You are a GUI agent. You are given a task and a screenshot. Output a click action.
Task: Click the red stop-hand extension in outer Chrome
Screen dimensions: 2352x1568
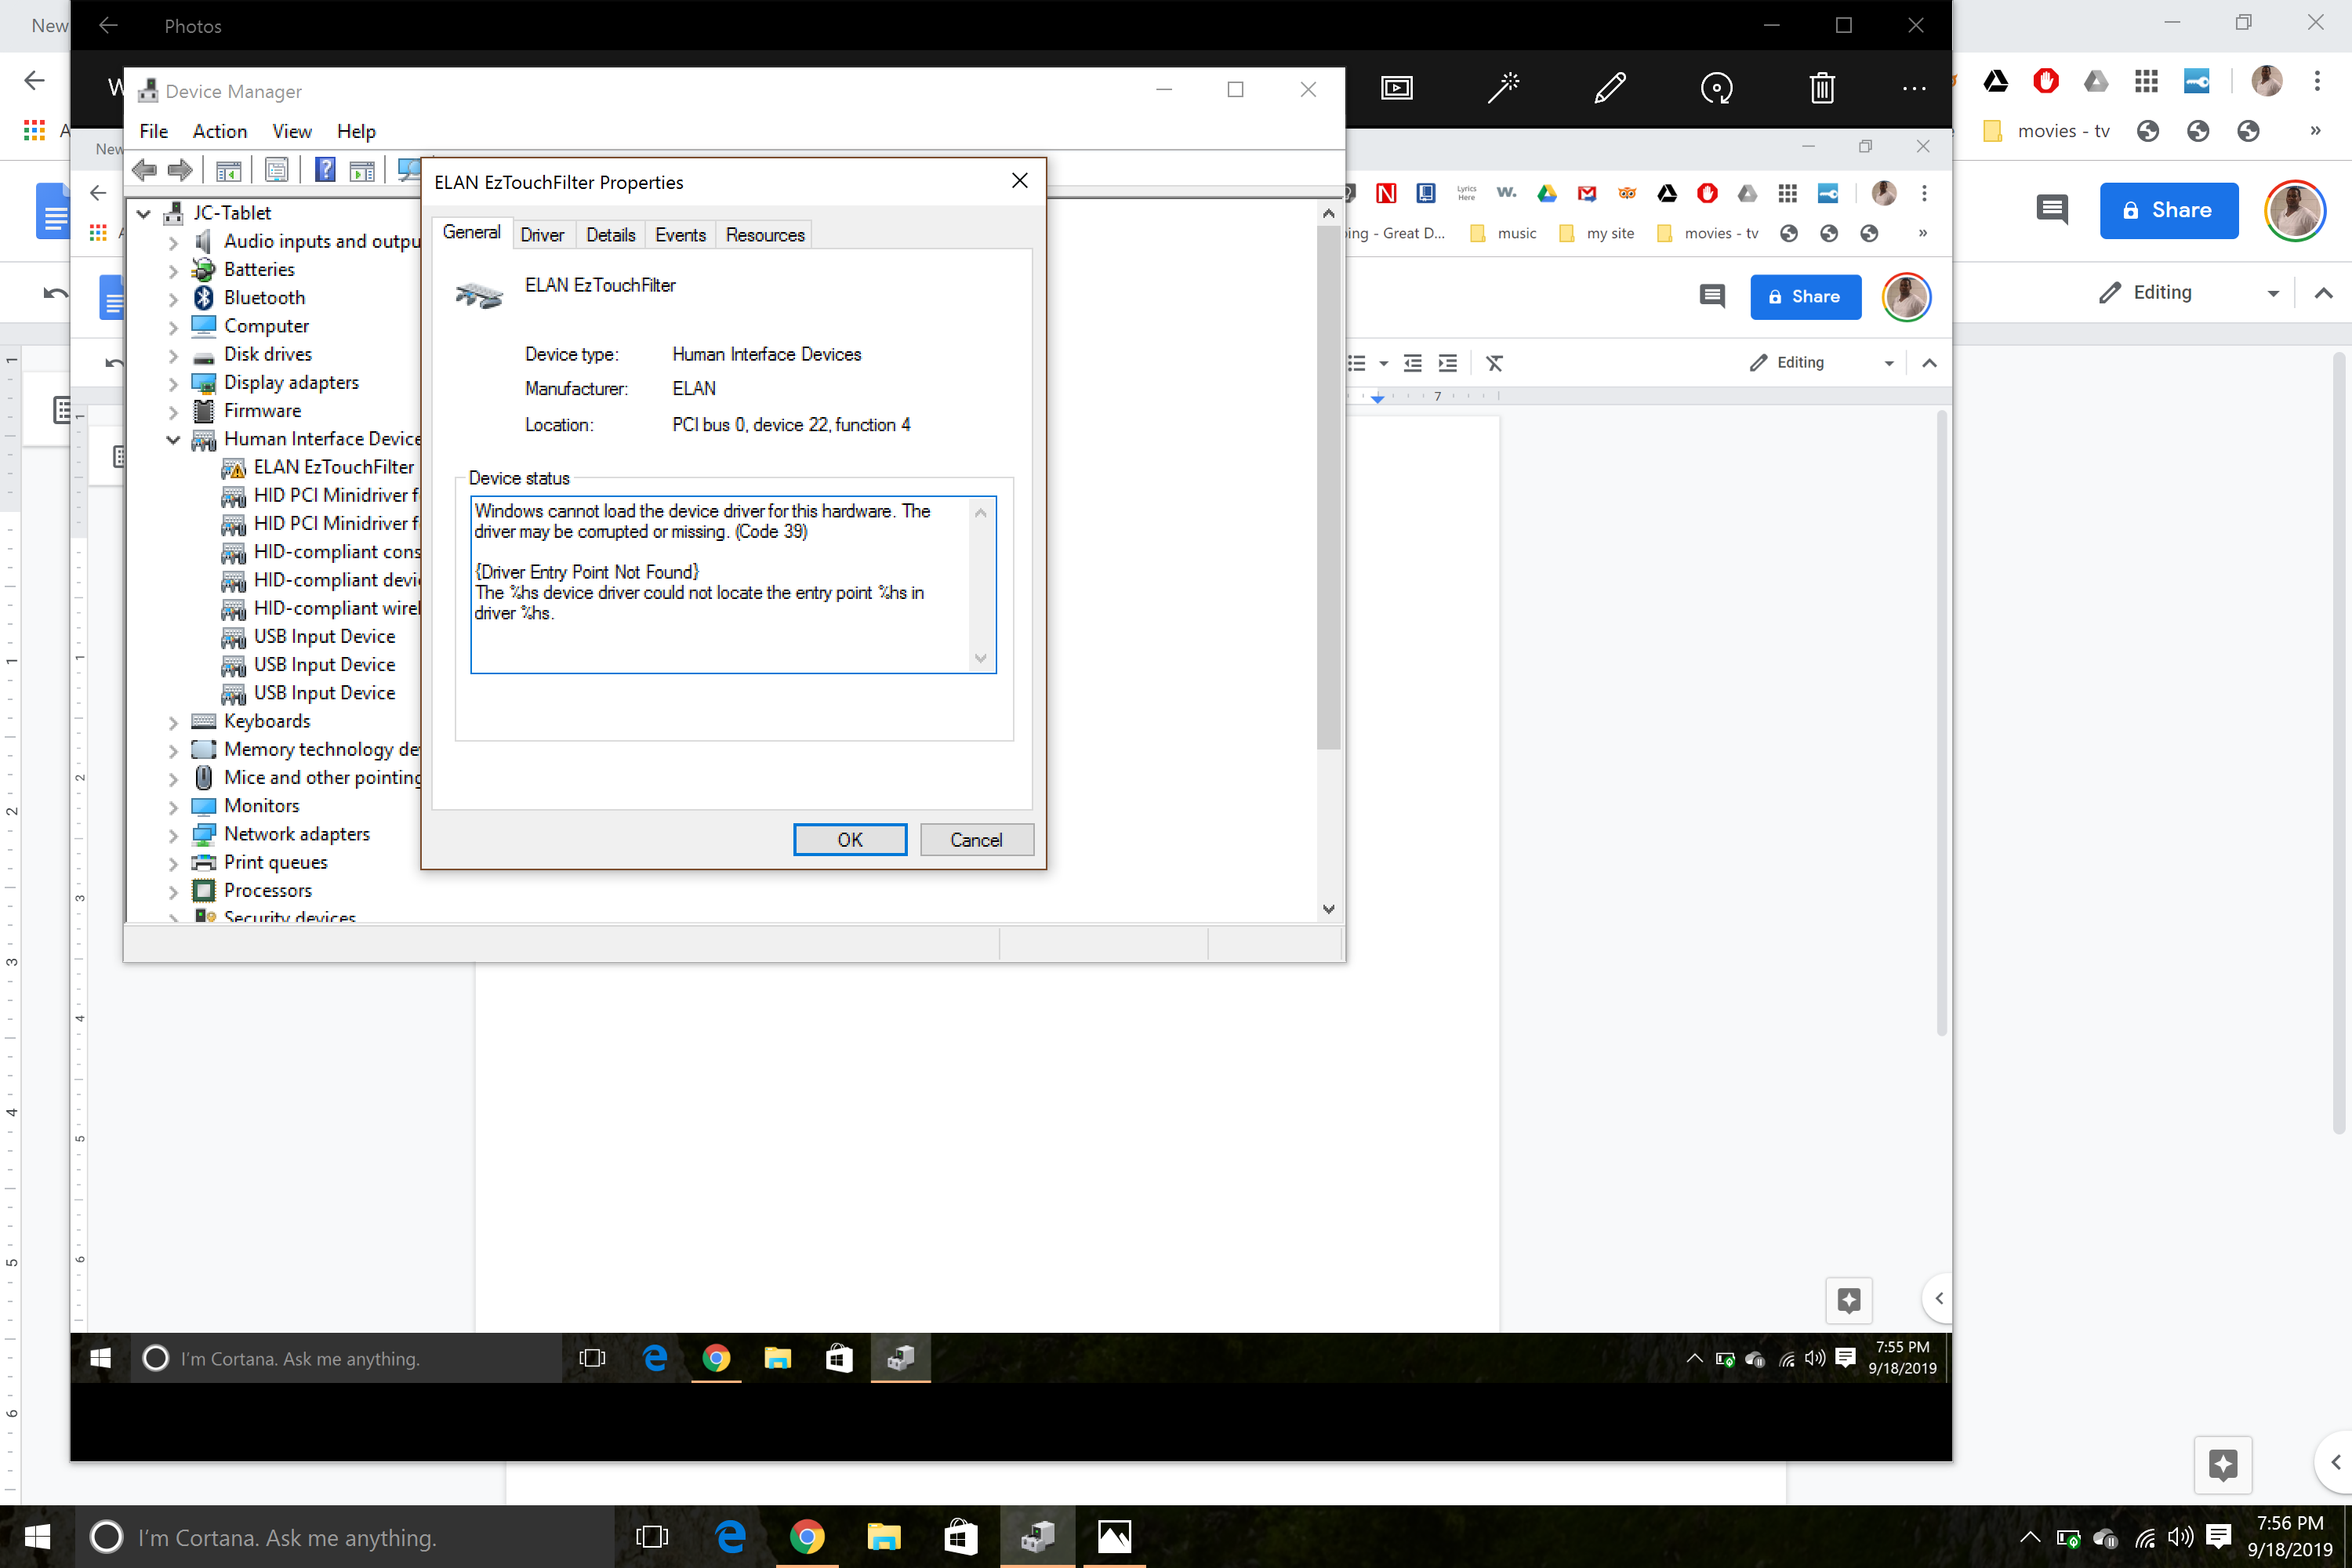[2046, 81]
